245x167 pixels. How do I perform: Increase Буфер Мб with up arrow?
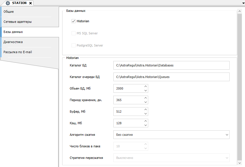click(146, 110)
